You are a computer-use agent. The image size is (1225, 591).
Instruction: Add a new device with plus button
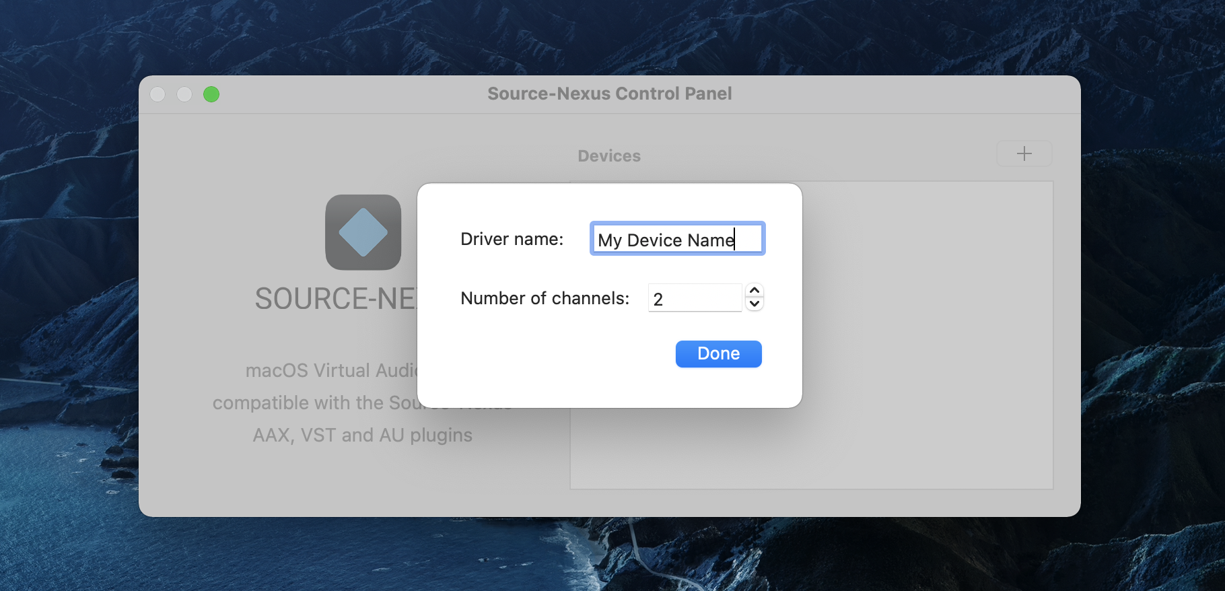1024,153
